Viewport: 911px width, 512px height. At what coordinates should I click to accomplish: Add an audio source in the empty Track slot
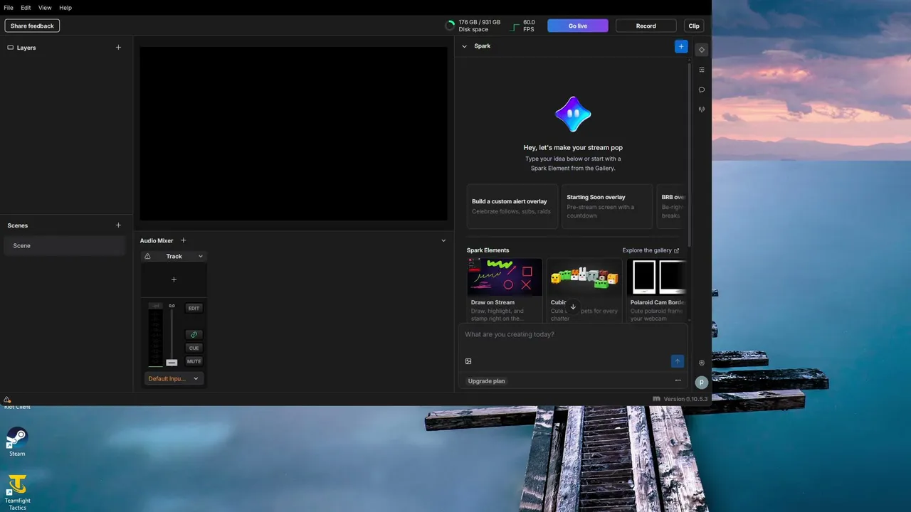[174, 279]
